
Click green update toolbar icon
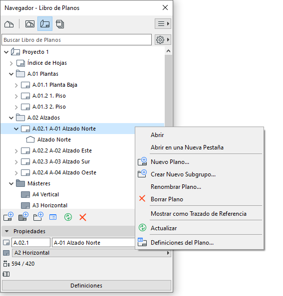pyautogui.click(x=68, y=217)
